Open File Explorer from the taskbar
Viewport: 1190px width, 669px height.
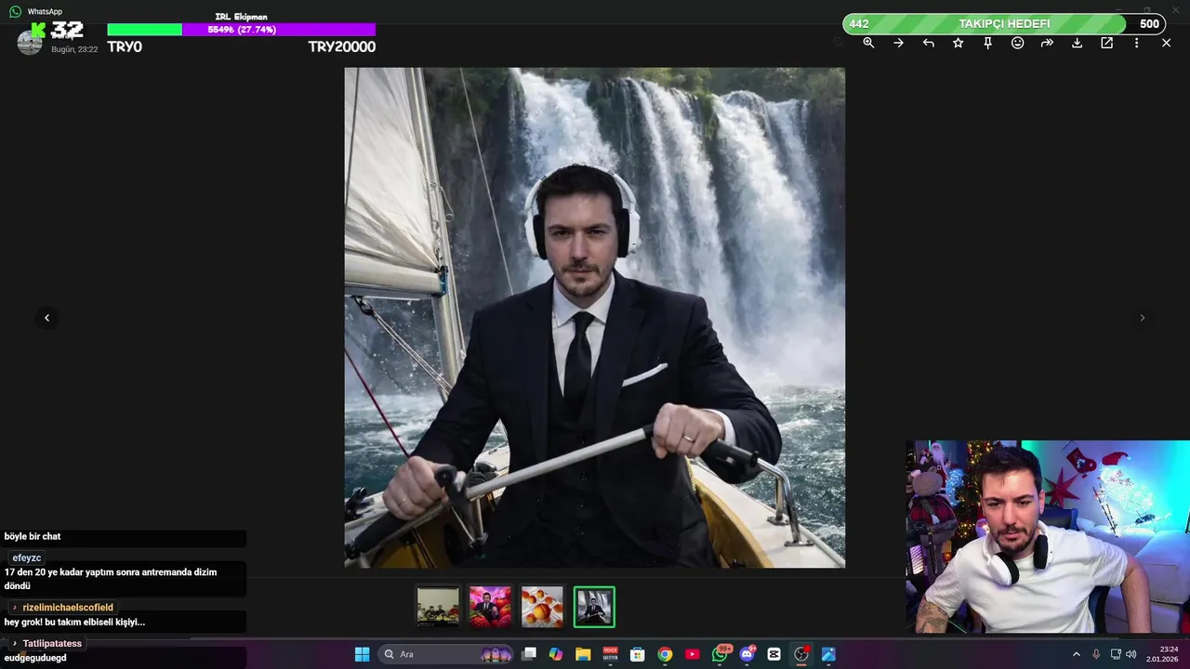583,654
